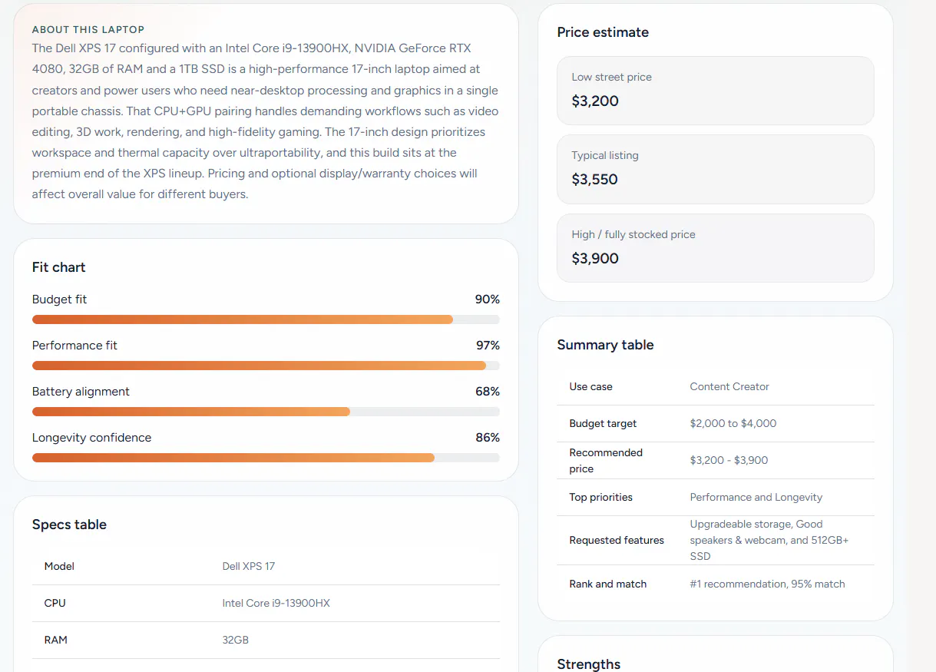The height and width of the screenshot is (672, 936).
Task: Click the Summary table heading
Action: pos(605,345)
